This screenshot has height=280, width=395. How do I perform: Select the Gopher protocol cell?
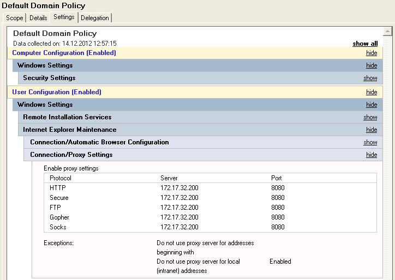[59, 217]
